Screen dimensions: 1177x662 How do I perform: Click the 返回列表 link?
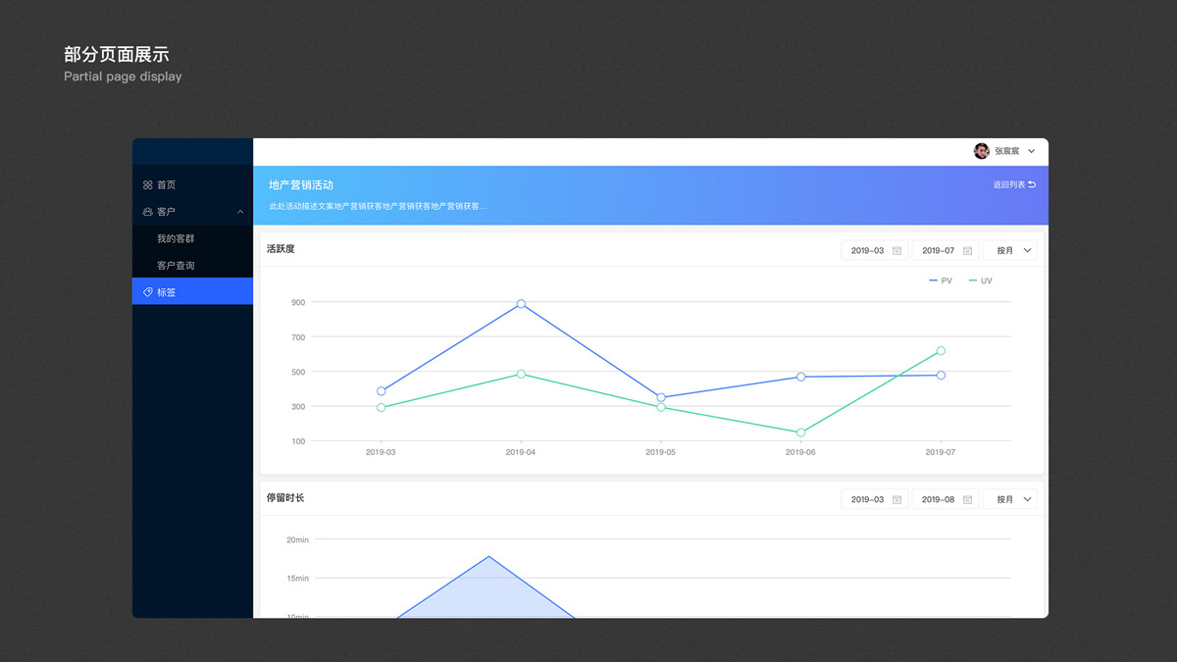tap(1008, 184)
